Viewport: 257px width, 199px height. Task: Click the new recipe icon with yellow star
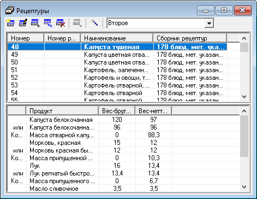tap(10, 23)
